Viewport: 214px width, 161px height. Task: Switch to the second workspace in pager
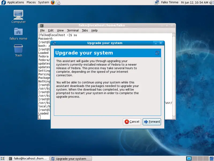pyautogui.click(x=194, y=158)
